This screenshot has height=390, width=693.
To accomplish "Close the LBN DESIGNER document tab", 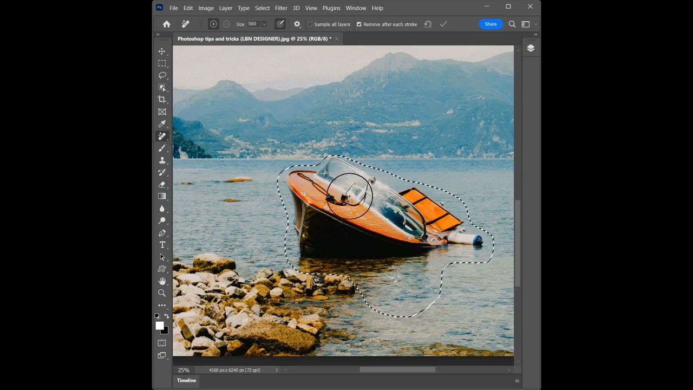I will click(337, 39).
